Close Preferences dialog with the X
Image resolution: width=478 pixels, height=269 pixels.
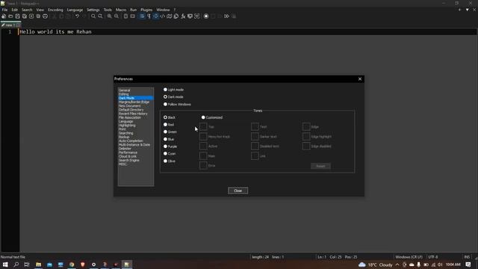coord(360,79)
